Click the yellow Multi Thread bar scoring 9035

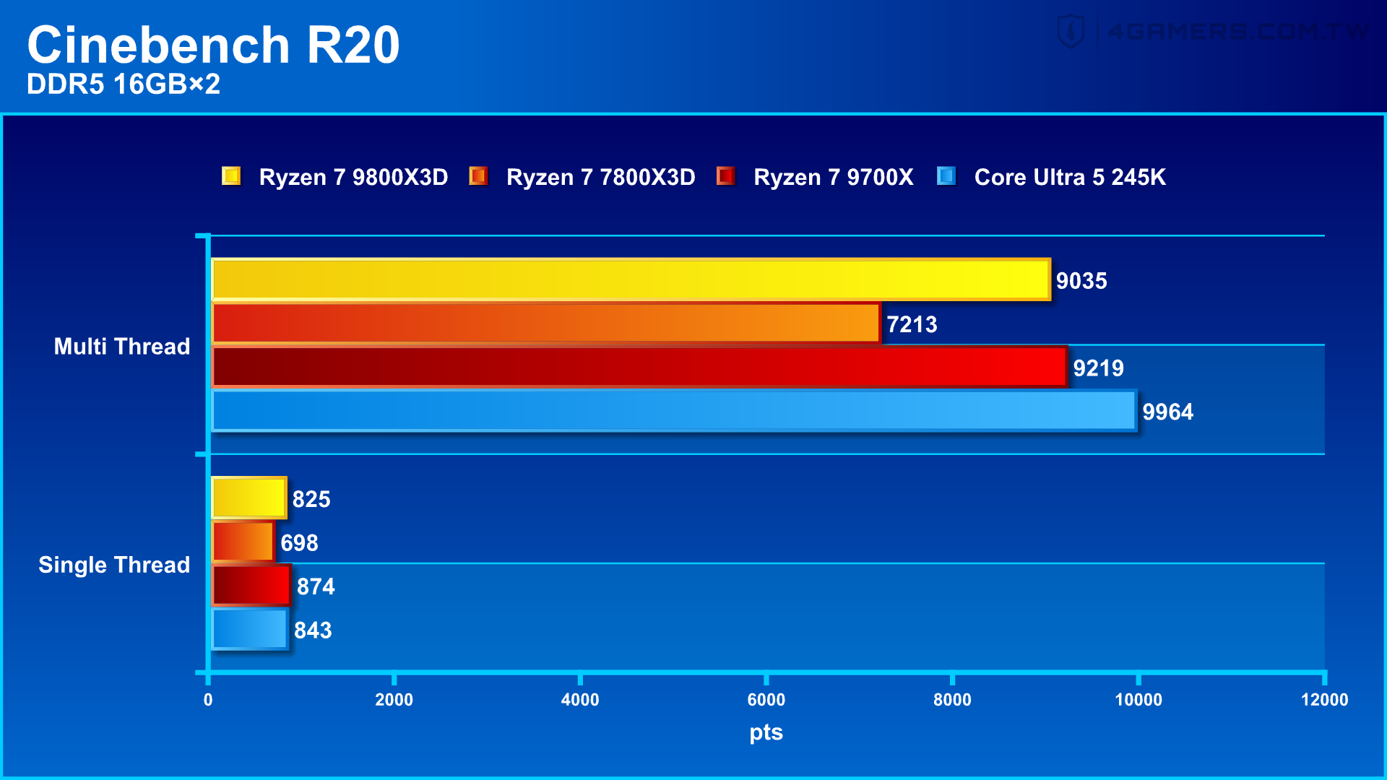tap(631, 279)
